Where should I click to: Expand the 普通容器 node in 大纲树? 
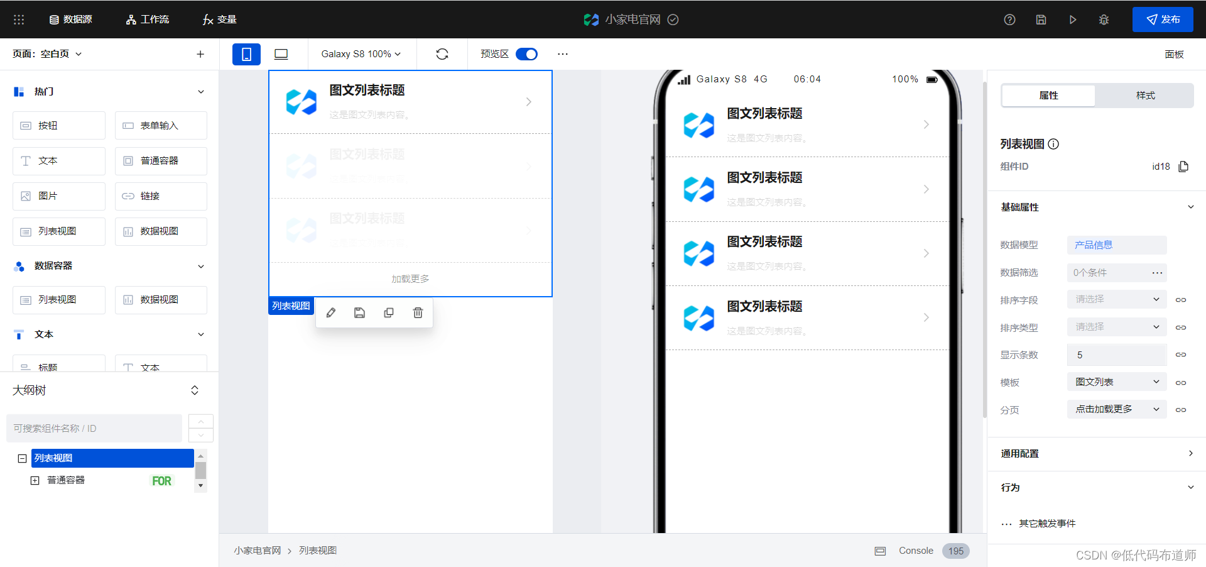click(35, 480)
